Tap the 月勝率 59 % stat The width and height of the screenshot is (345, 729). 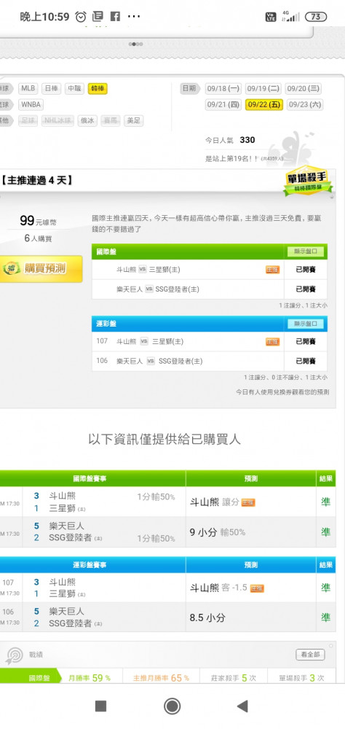point(90,678)
